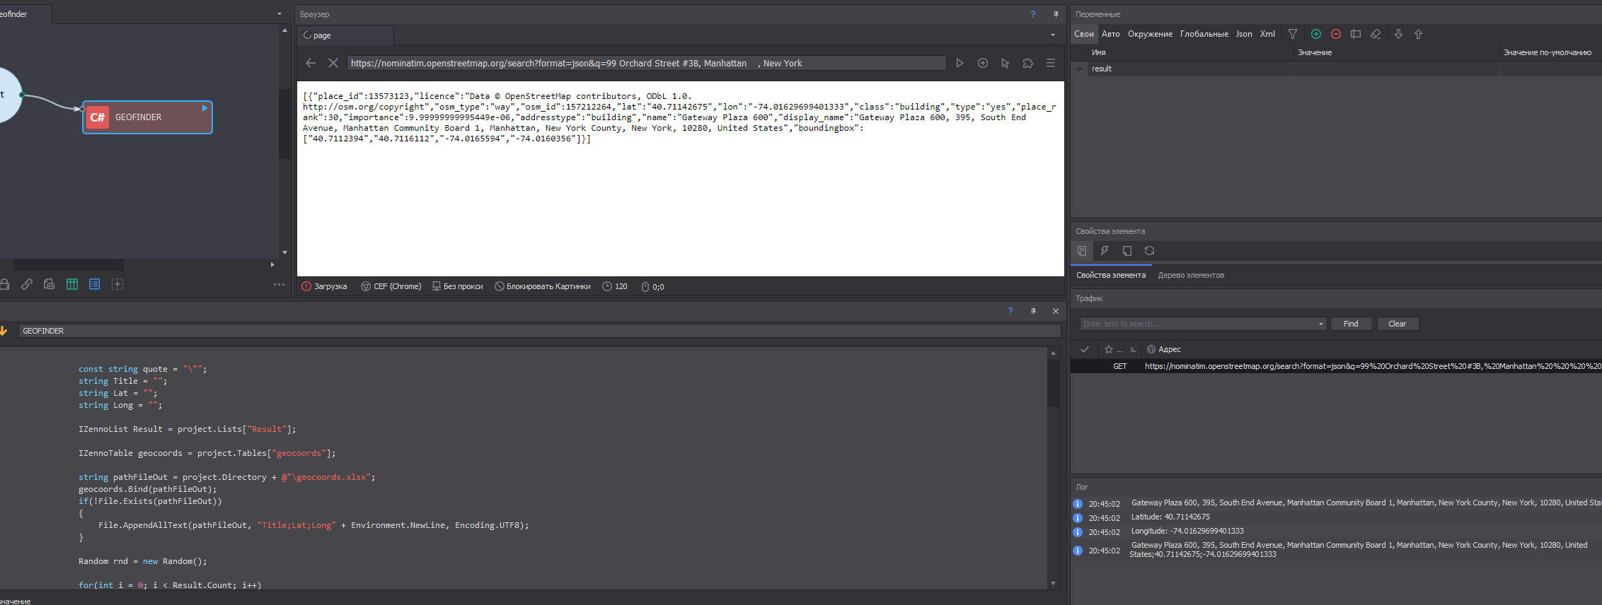The image size is (1602, 605).
Task: Open the project tabs dropdown arrow
Action: coord(279,14)
